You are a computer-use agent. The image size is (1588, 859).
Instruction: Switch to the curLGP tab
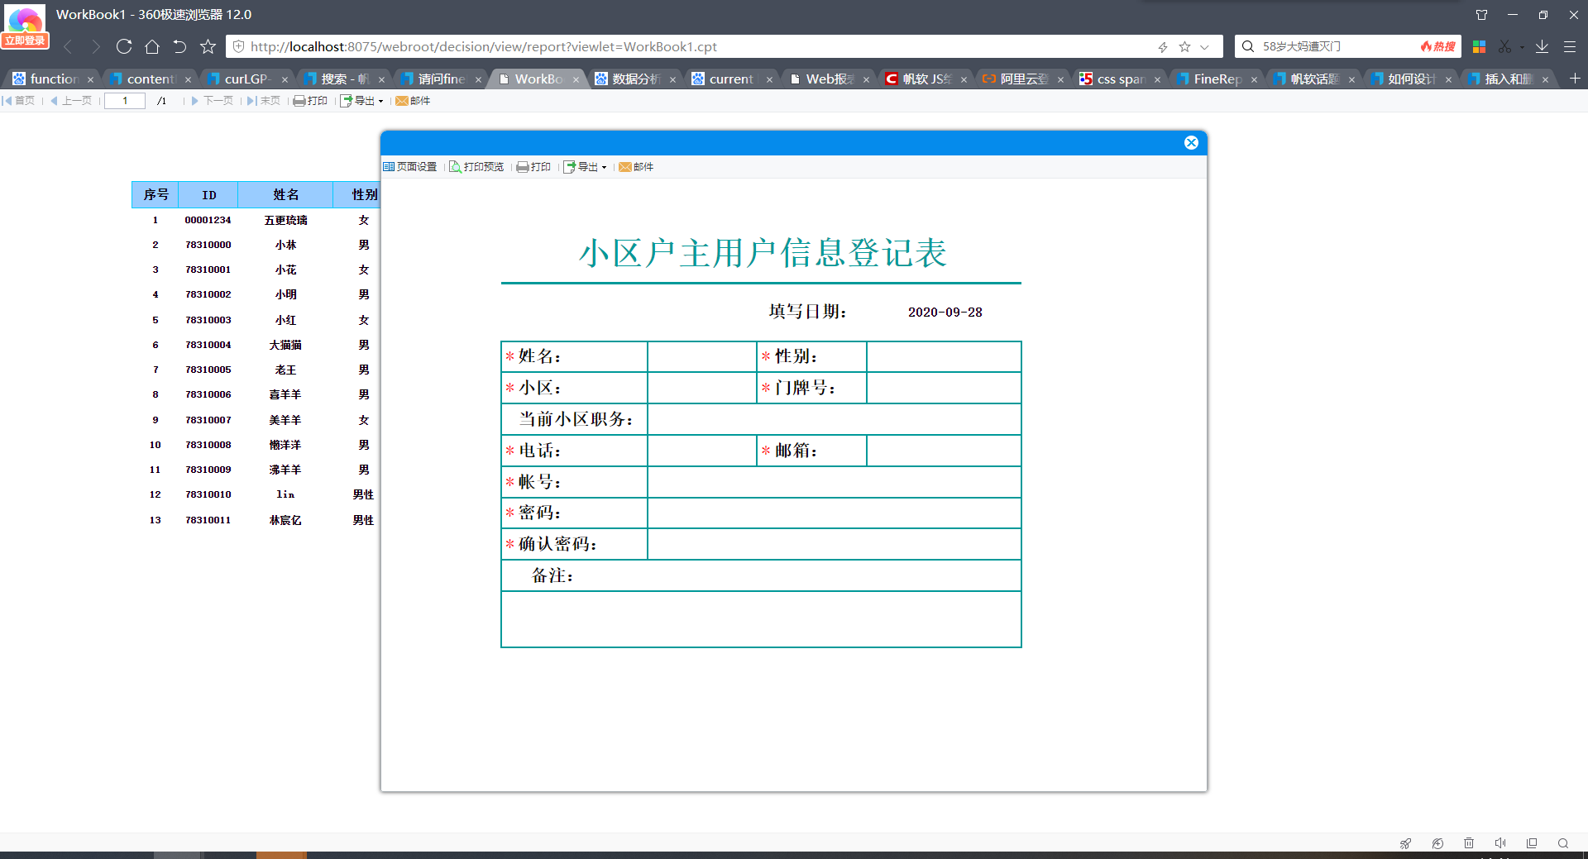point(246,79)
